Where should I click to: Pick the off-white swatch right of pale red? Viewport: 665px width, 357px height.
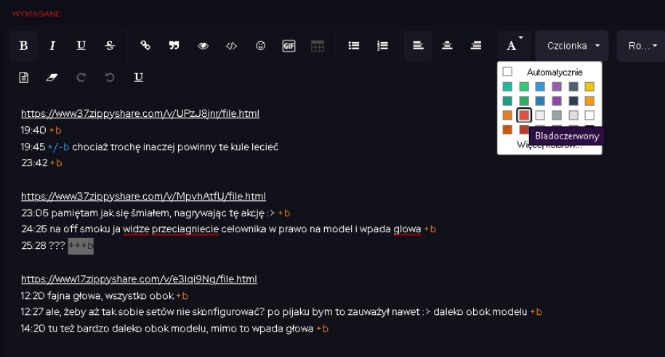(x=540, y=115)
